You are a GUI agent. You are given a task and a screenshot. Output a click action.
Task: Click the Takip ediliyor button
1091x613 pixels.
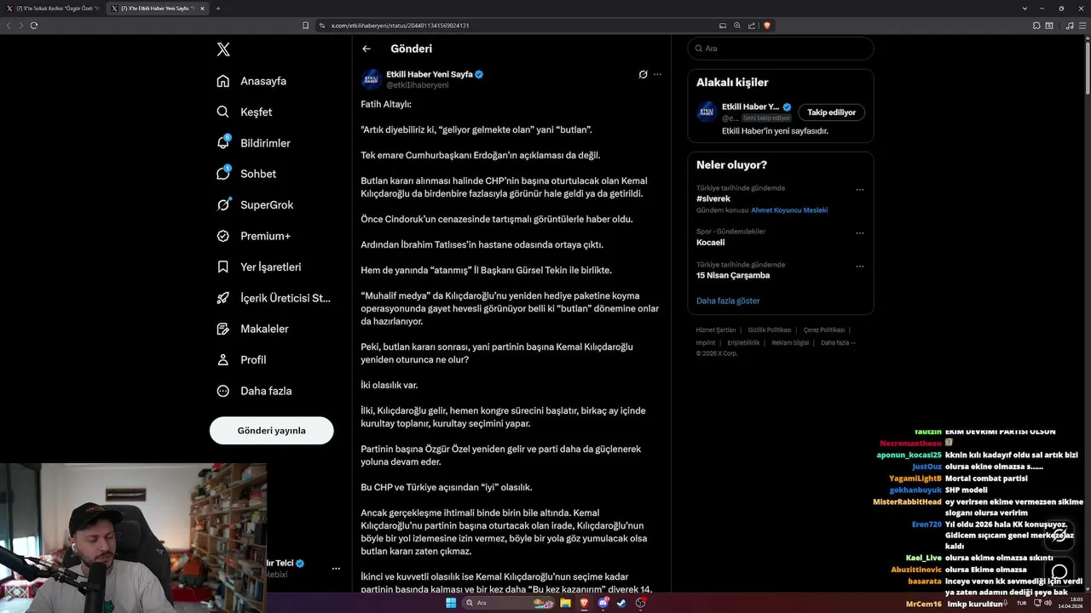(831, 112)
